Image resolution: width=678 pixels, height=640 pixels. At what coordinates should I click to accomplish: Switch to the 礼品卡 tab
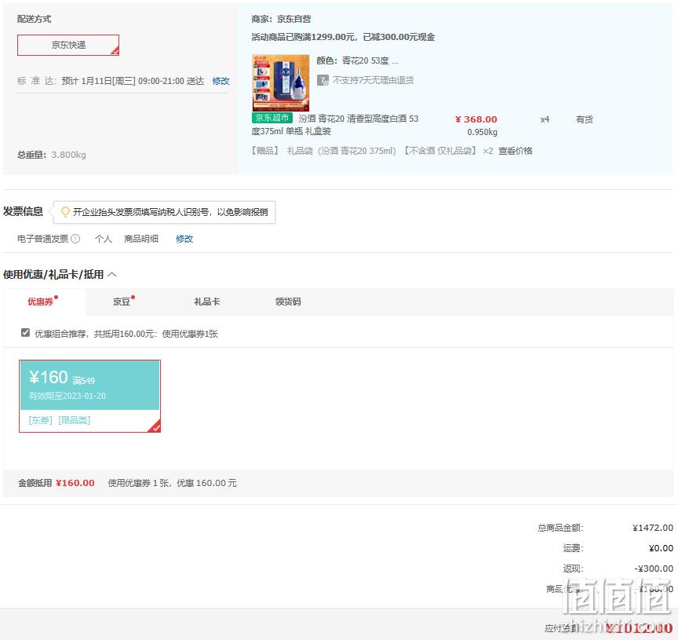point(206,302)
